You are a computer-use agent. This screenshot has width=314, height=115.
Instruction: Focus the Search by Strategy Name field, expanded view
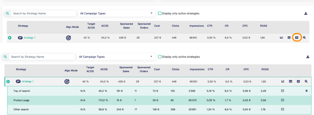click(x=42, y=57)
